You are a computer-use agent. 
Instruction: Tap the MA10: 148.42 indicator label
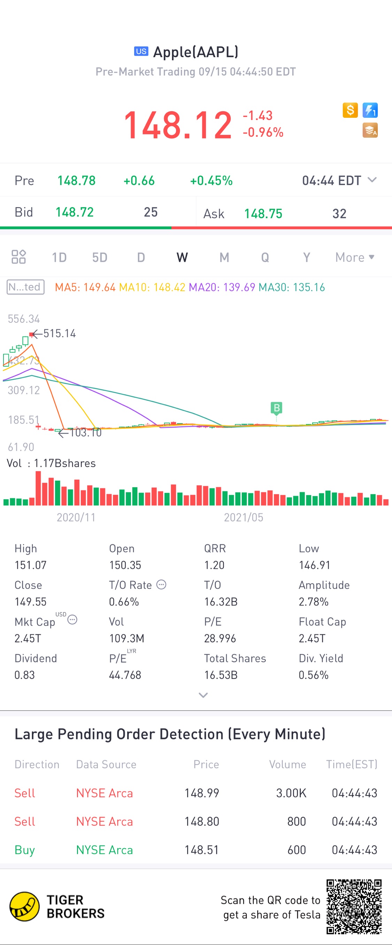click(152, 287)
